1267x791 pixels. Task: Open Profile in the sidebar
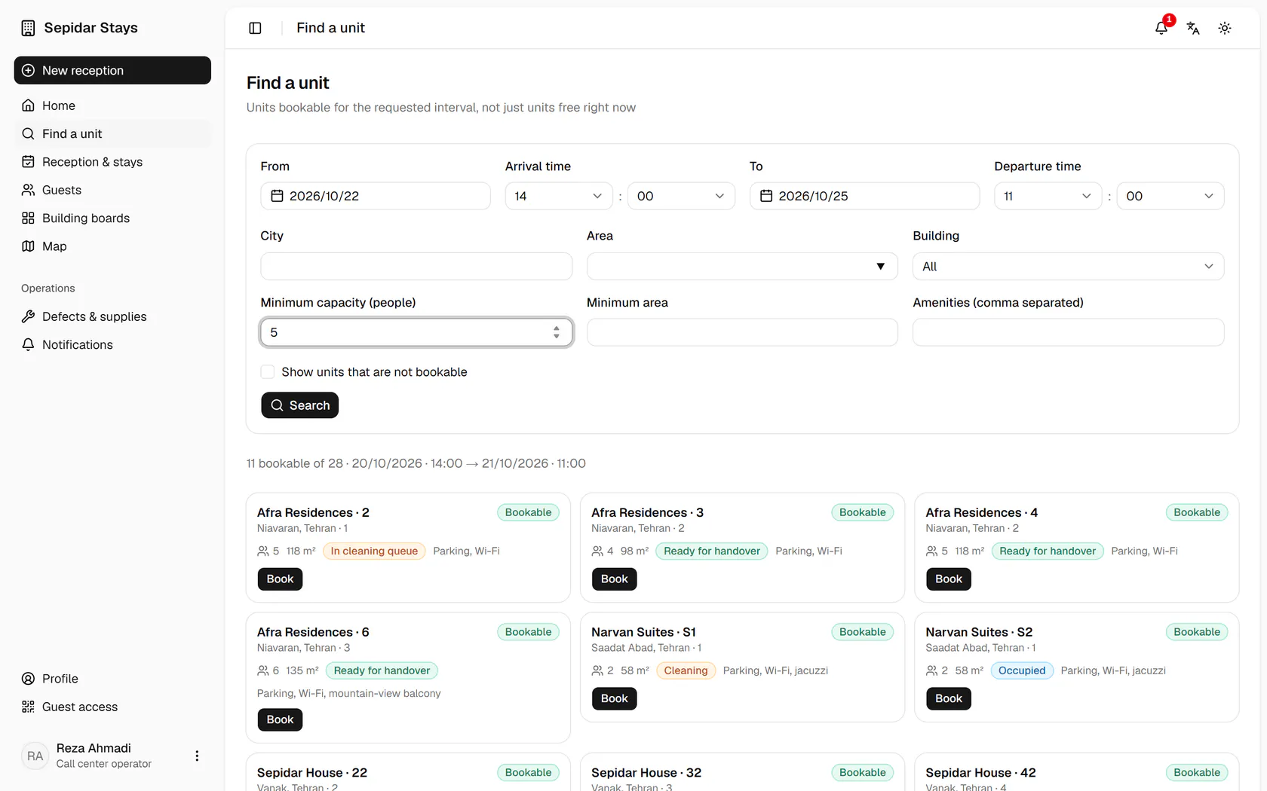112,679
